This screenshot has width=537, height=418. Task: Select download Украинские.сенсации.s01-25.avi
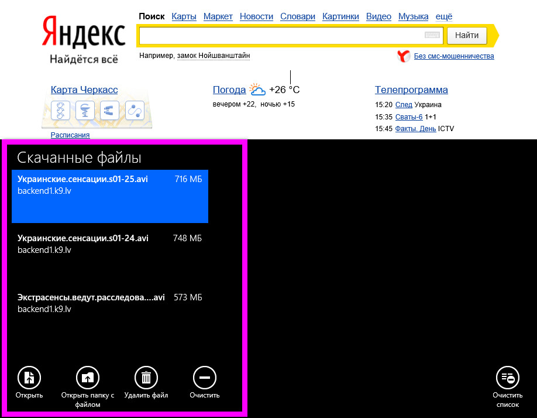coord(110,196)
